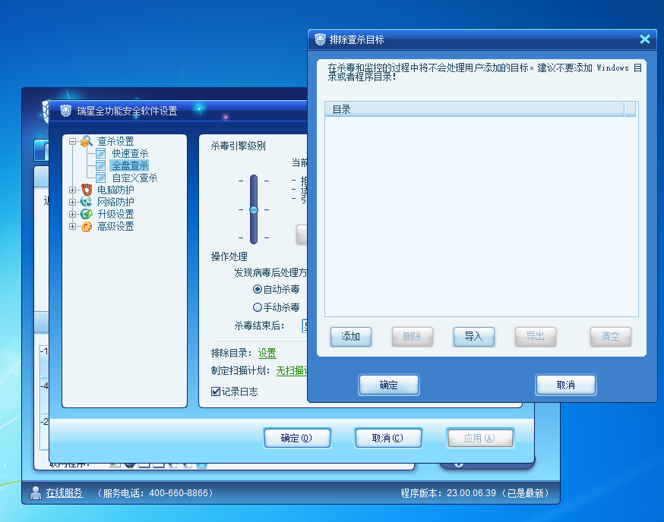Viewport: 664px width, 522px height.
Task: Select 快速查杀 in the tree
Action: coord(130,153)
